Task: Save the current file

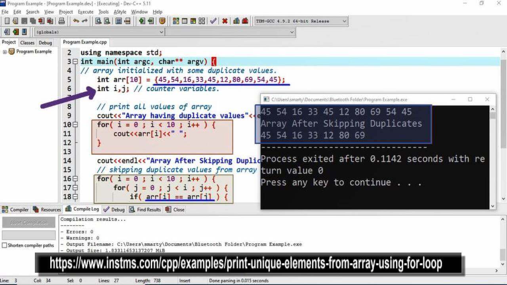Action: click(24, 21)
